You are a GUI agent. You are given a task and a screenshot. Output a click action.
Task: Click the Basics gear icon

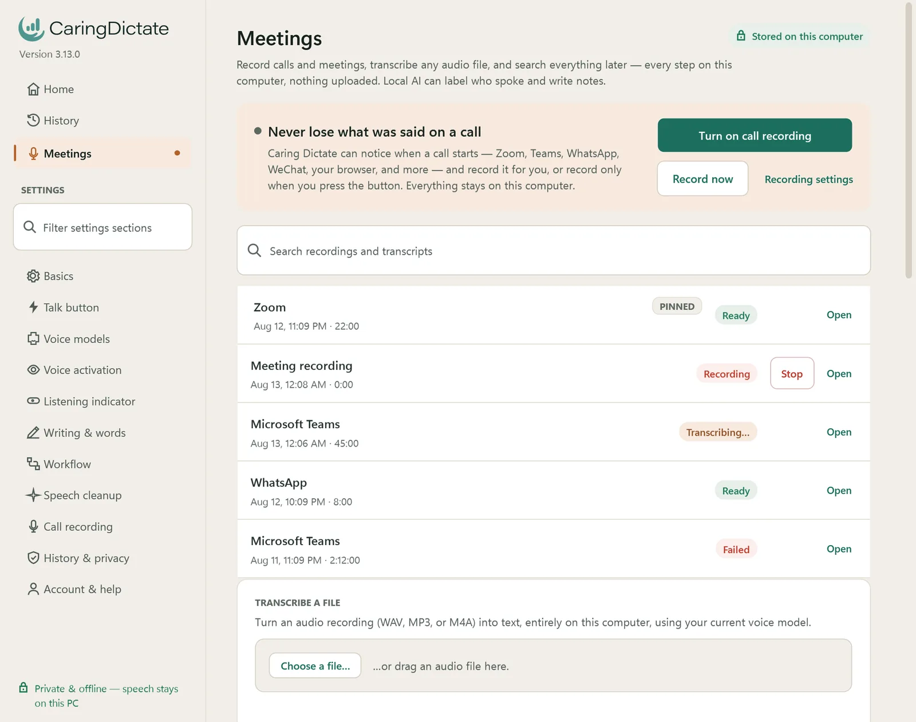(33, 276)
